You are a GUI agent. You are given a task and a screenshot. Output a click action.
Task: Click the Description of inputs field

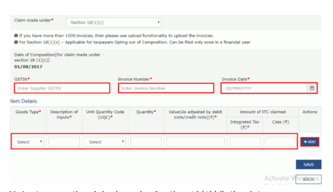point(64,142)
